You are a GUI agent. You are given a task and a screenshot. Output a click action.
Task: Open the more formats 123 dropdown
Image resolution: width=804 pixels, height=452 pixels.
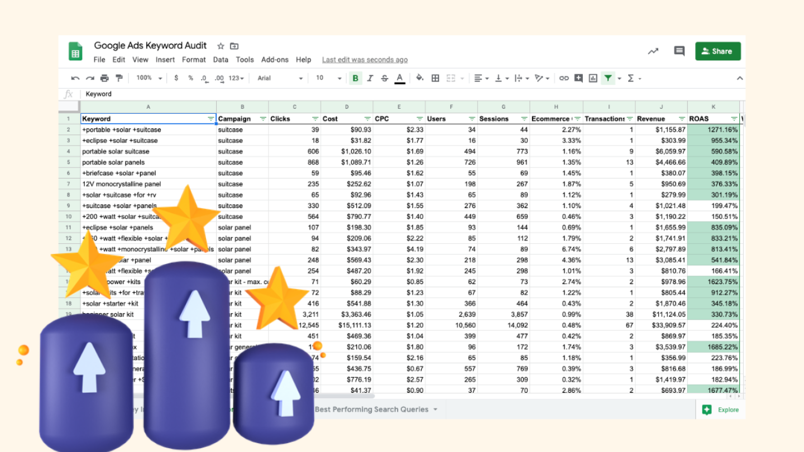click(236, 78)
